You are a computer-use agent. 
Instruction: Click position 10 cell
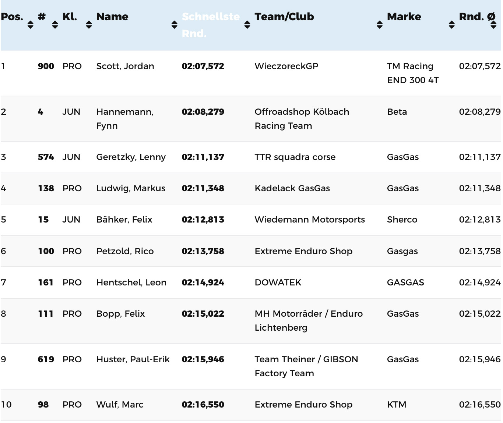(6, 405)
